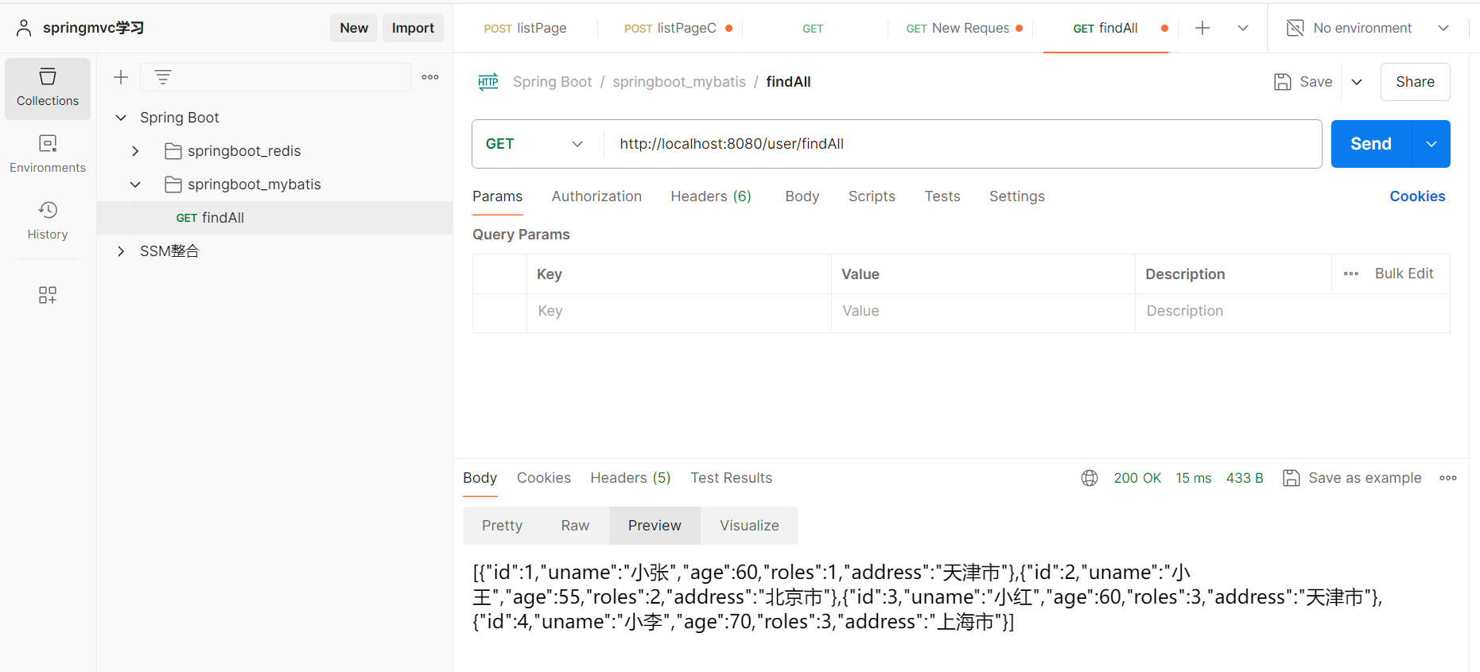Select the GET findAll tab
Viewport: 1480px width, 672px height.
pyautogui.click(x=1105, y=28)
